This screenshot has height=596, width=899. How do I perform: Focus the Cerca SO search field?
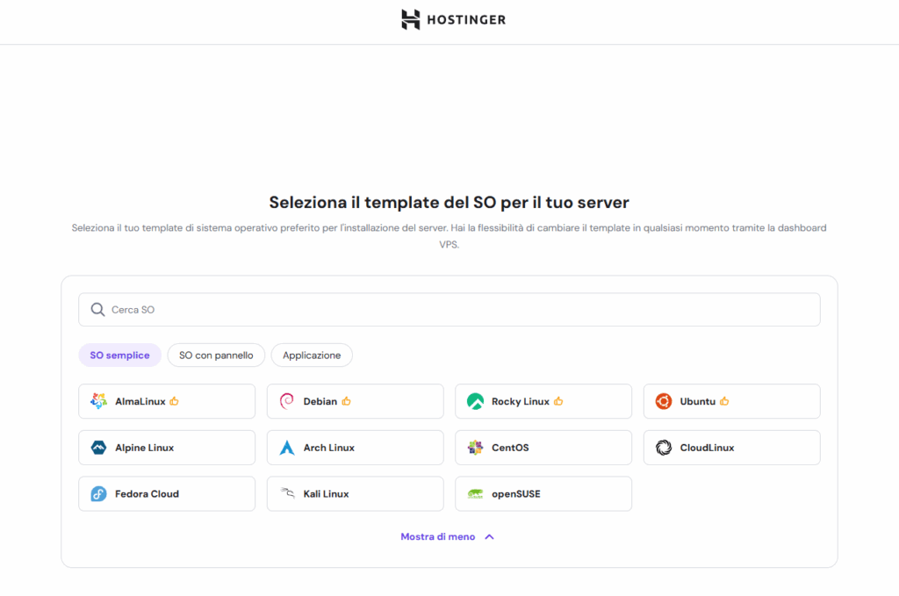[x=449, y=310]
